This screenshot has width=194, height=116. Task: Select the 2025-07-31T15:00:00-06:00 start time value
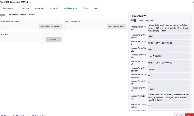click(x=168, y=63)
